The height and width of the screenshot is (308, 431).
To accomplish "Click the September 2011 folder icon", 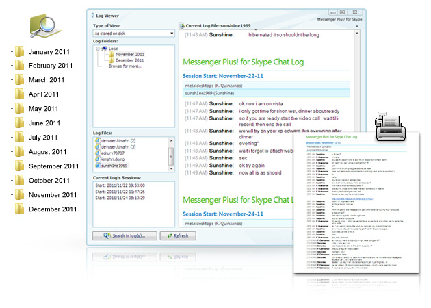I will click(20, 166).
